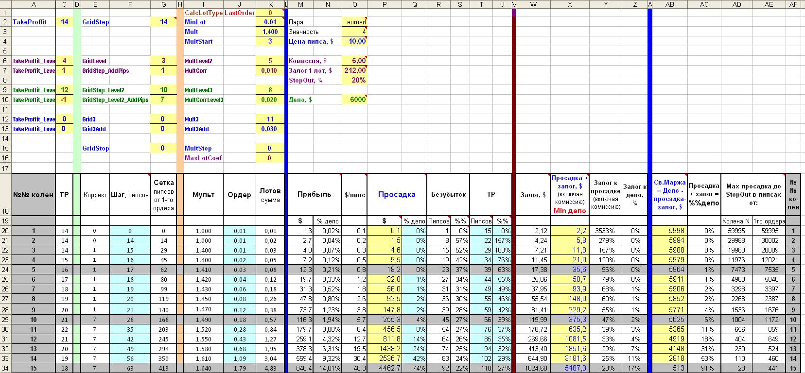Select the Св.Маржа header cell
Image resolution: width=805 pixels, height=373 pixels.
click(x=669, y=194)
